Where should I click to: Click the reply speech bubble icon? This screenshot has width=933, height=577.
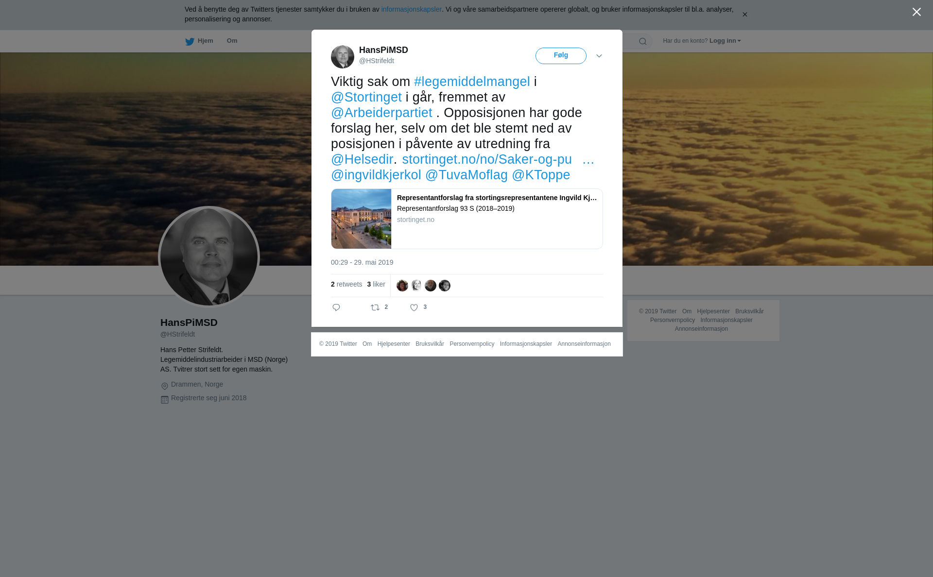pos(336,307)
